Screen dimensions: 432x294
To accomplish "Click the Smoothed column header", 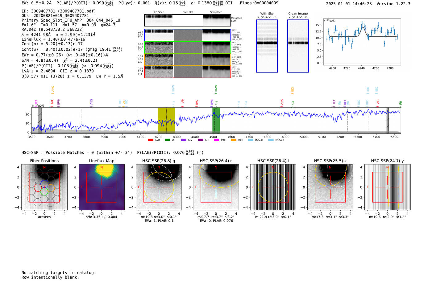I will [216, 12].
